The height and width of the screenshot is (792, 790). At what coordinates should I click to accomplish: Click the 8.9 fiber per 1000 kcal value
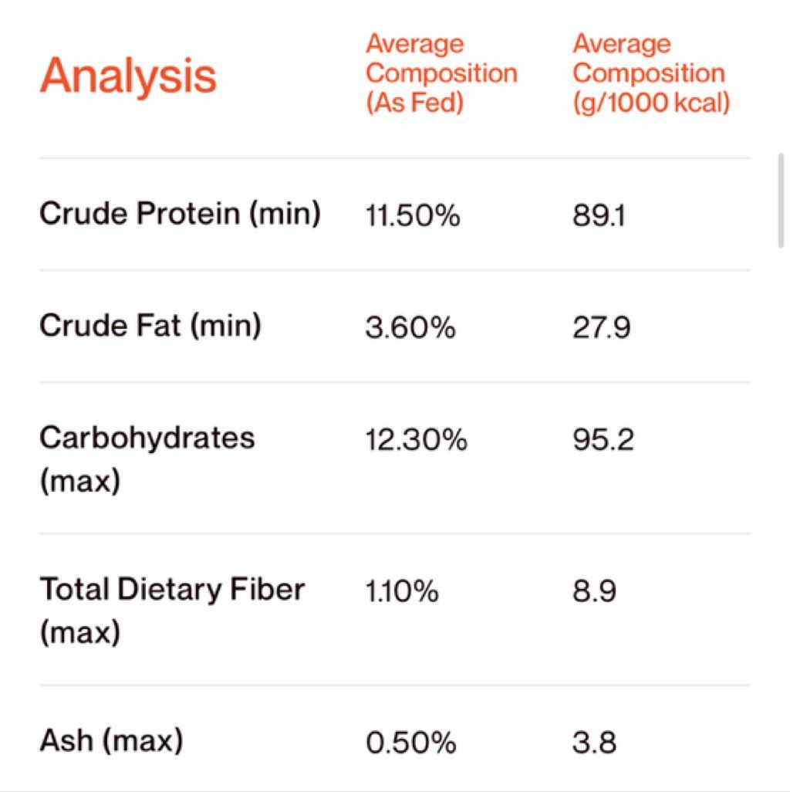[594, 591]
